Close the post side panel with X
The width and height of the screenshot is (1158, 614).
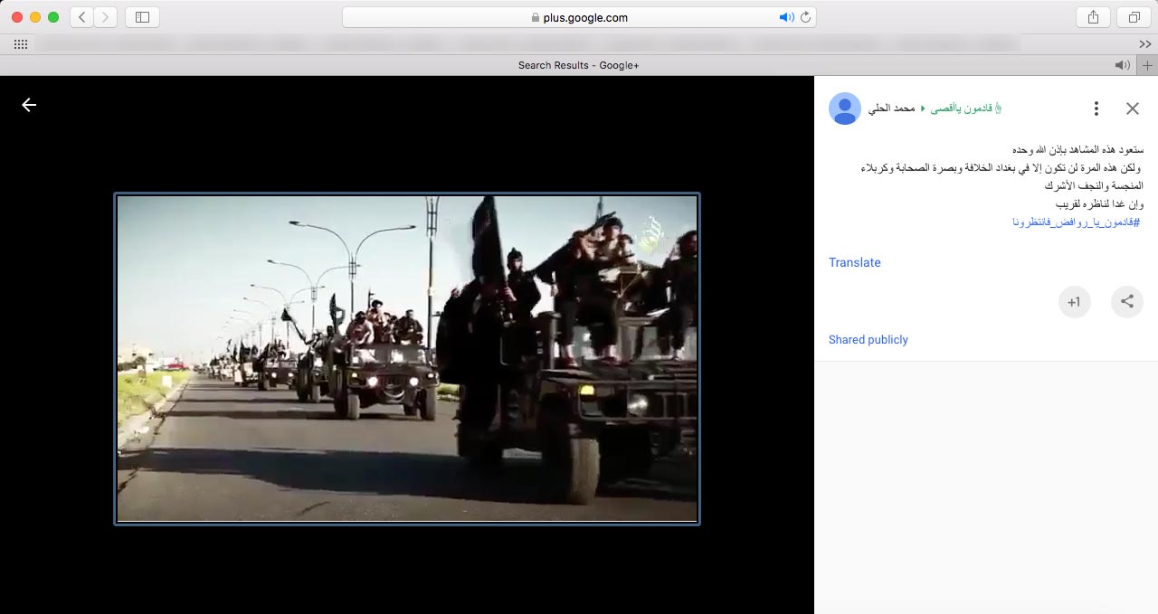pyautogui.click(x=1132, y=109)
